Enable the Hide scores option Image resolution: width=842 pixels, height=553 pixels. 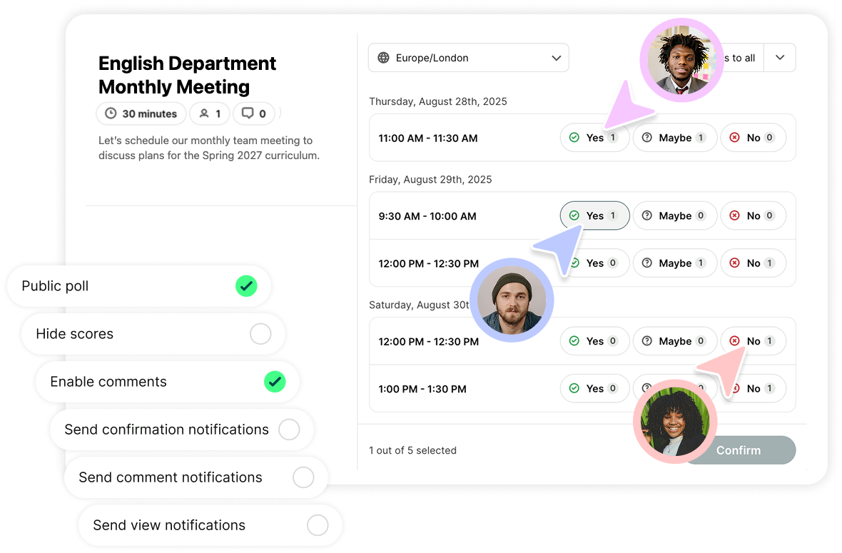point(260,334)
